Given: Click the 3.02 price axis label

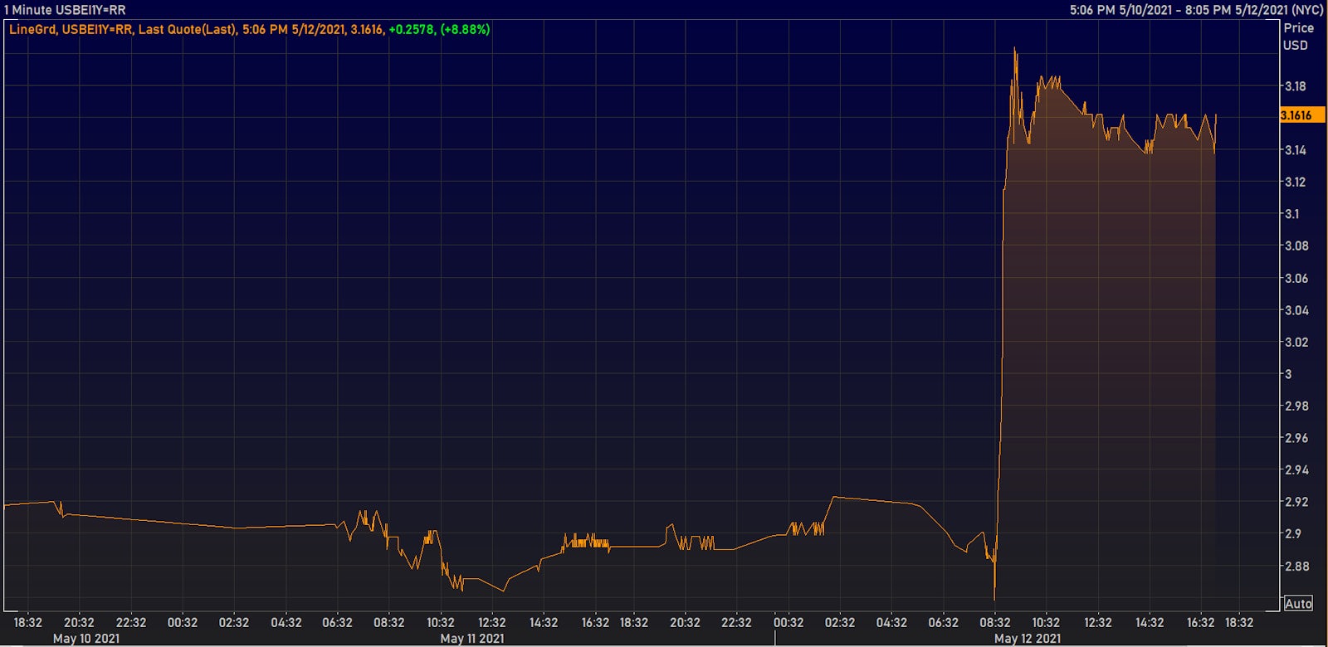Looking at the screenshot, I should click(x=1296, y=342).
